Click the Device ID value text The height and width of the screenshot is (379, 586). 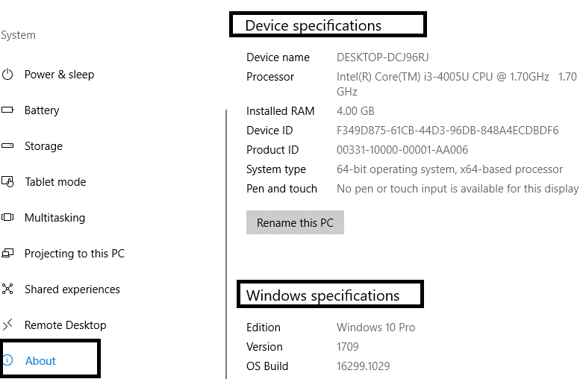coord(447,131)
